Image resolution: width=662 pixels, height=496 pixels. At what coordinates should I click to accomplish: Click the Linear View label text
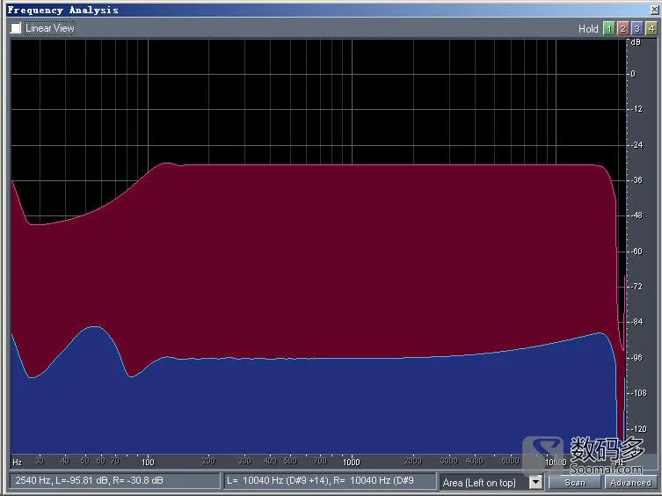50,28
